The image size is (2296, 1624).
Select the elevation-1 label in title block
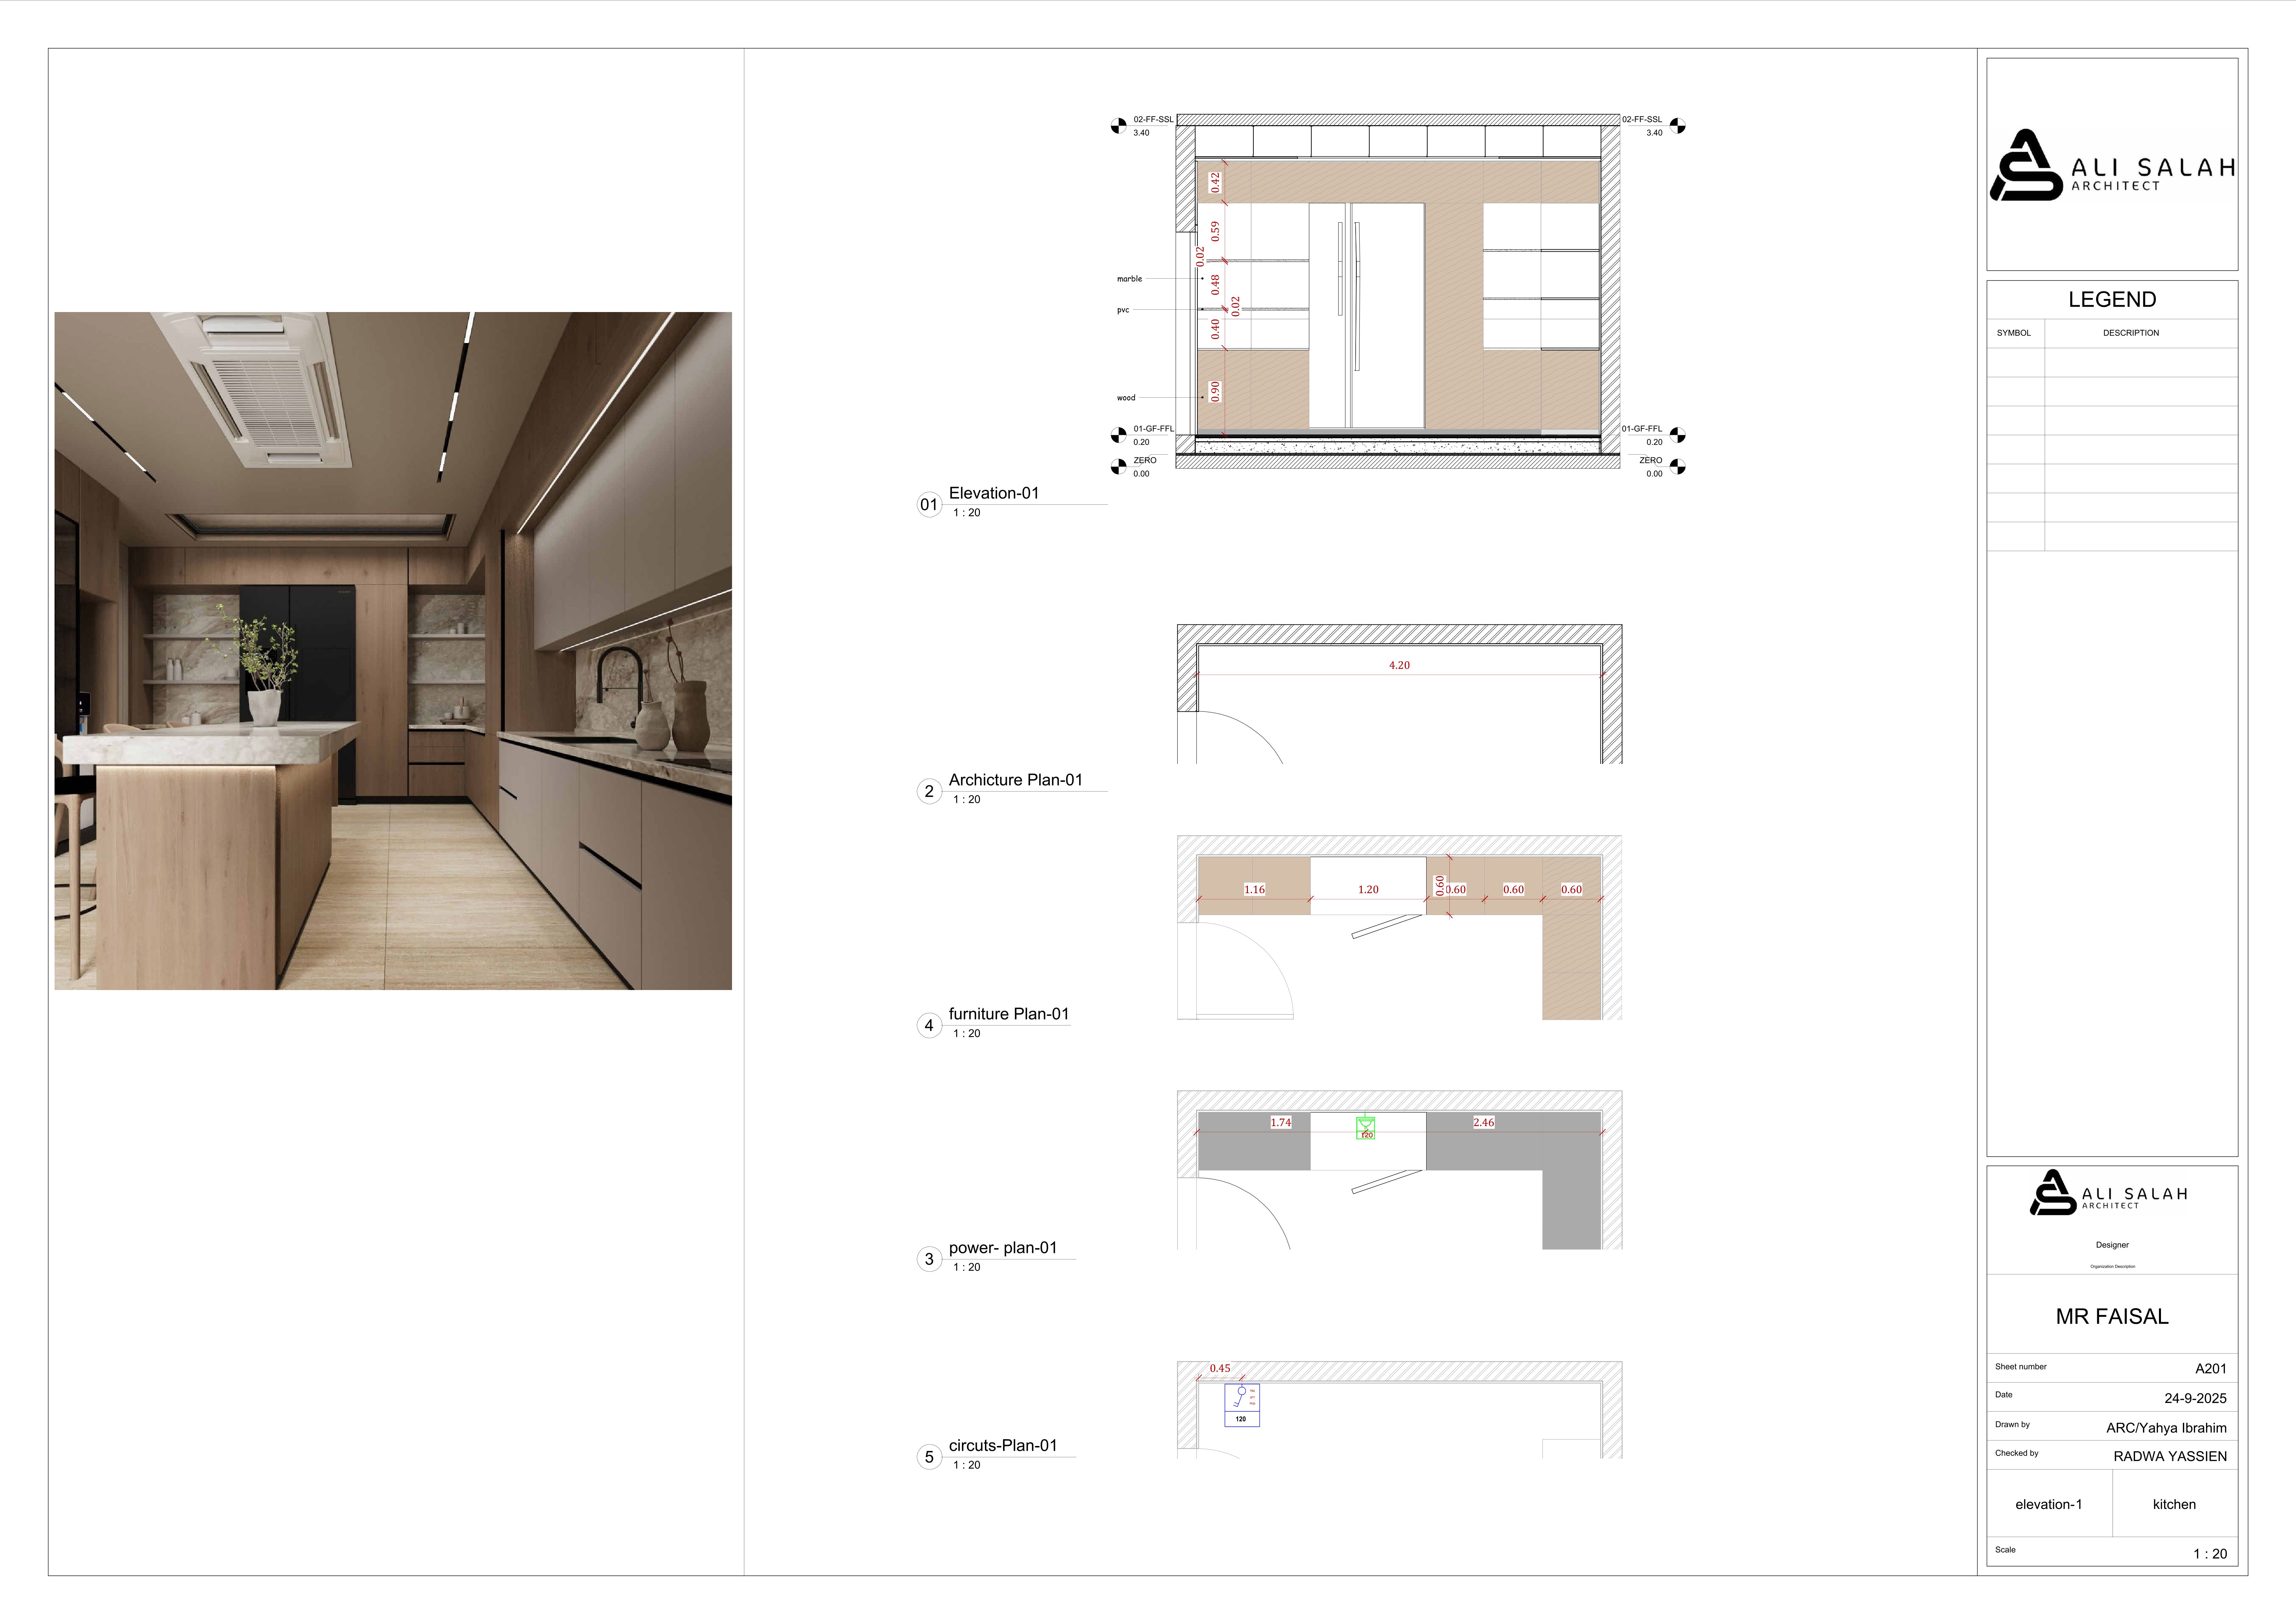(2049, 1504)
